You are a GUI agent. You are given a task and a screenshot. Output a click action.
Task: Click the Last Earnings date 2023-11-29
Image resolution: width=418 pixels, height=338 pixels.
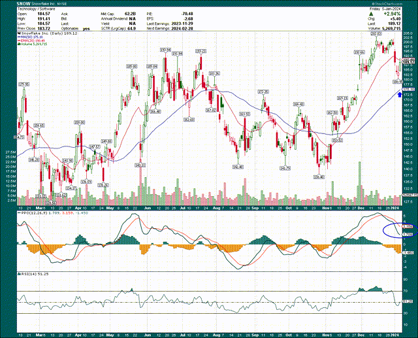coord(182,24)
